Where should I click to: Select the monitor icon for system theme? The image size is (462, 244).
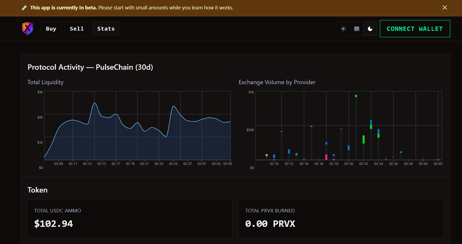356,28
